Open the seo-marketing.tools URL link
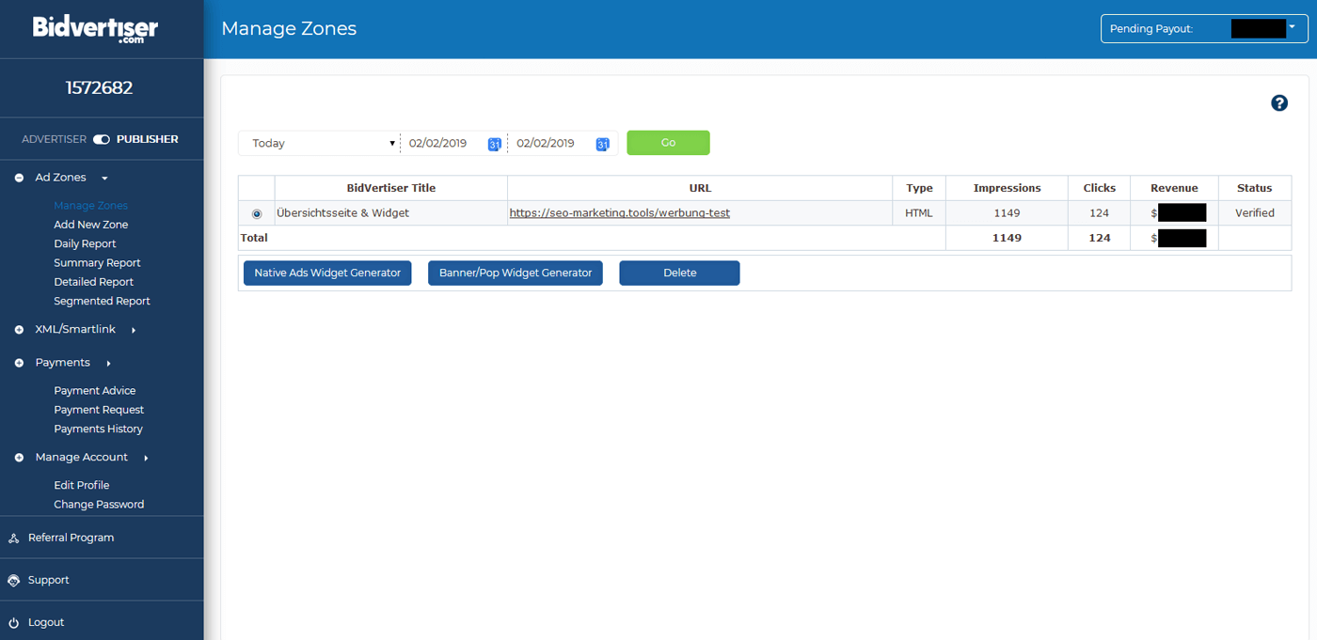The height and width of the screenshot is (640, 1317). [x=619, y=213]
